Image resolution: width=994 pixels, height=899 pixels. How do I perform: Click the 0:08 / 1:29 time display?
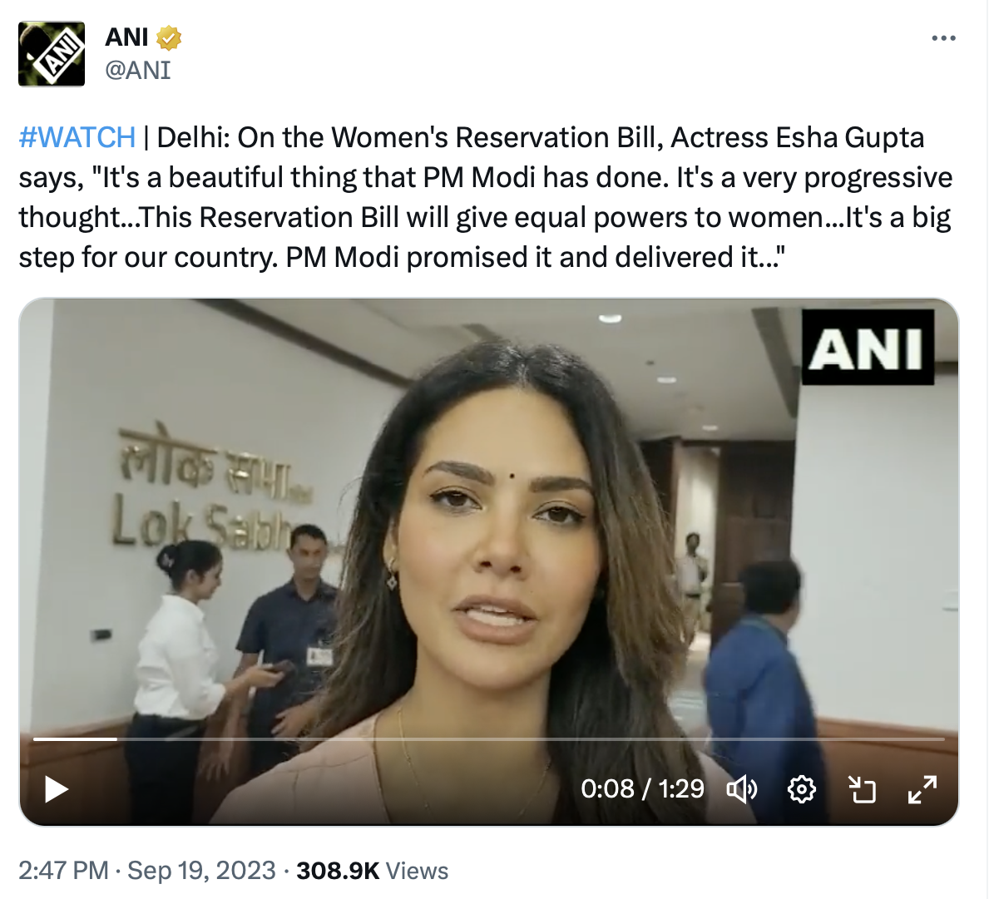click(x=642, y=788)
